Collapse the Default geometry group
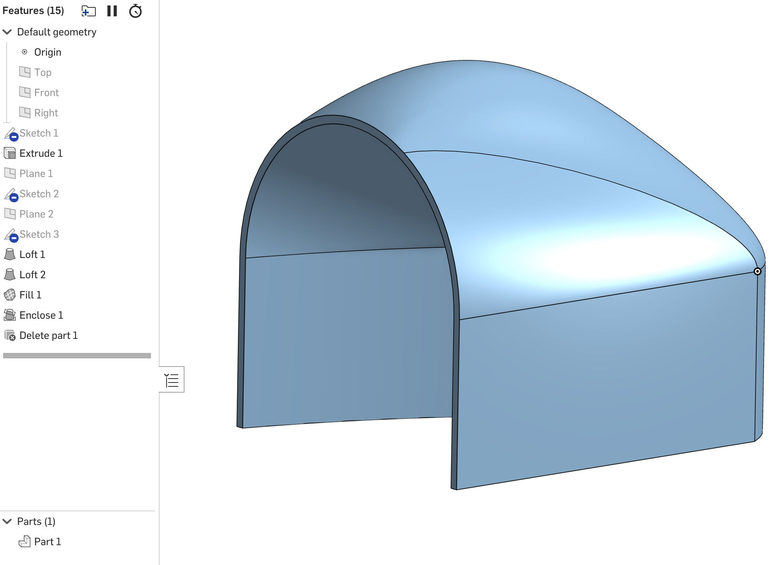 click(x=7, y=32)
